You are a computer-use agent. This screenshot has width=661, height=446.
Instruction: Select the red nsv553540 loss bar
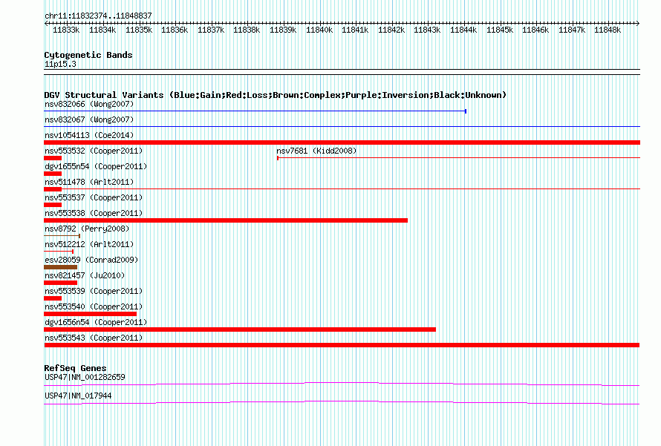click(90, 314)
